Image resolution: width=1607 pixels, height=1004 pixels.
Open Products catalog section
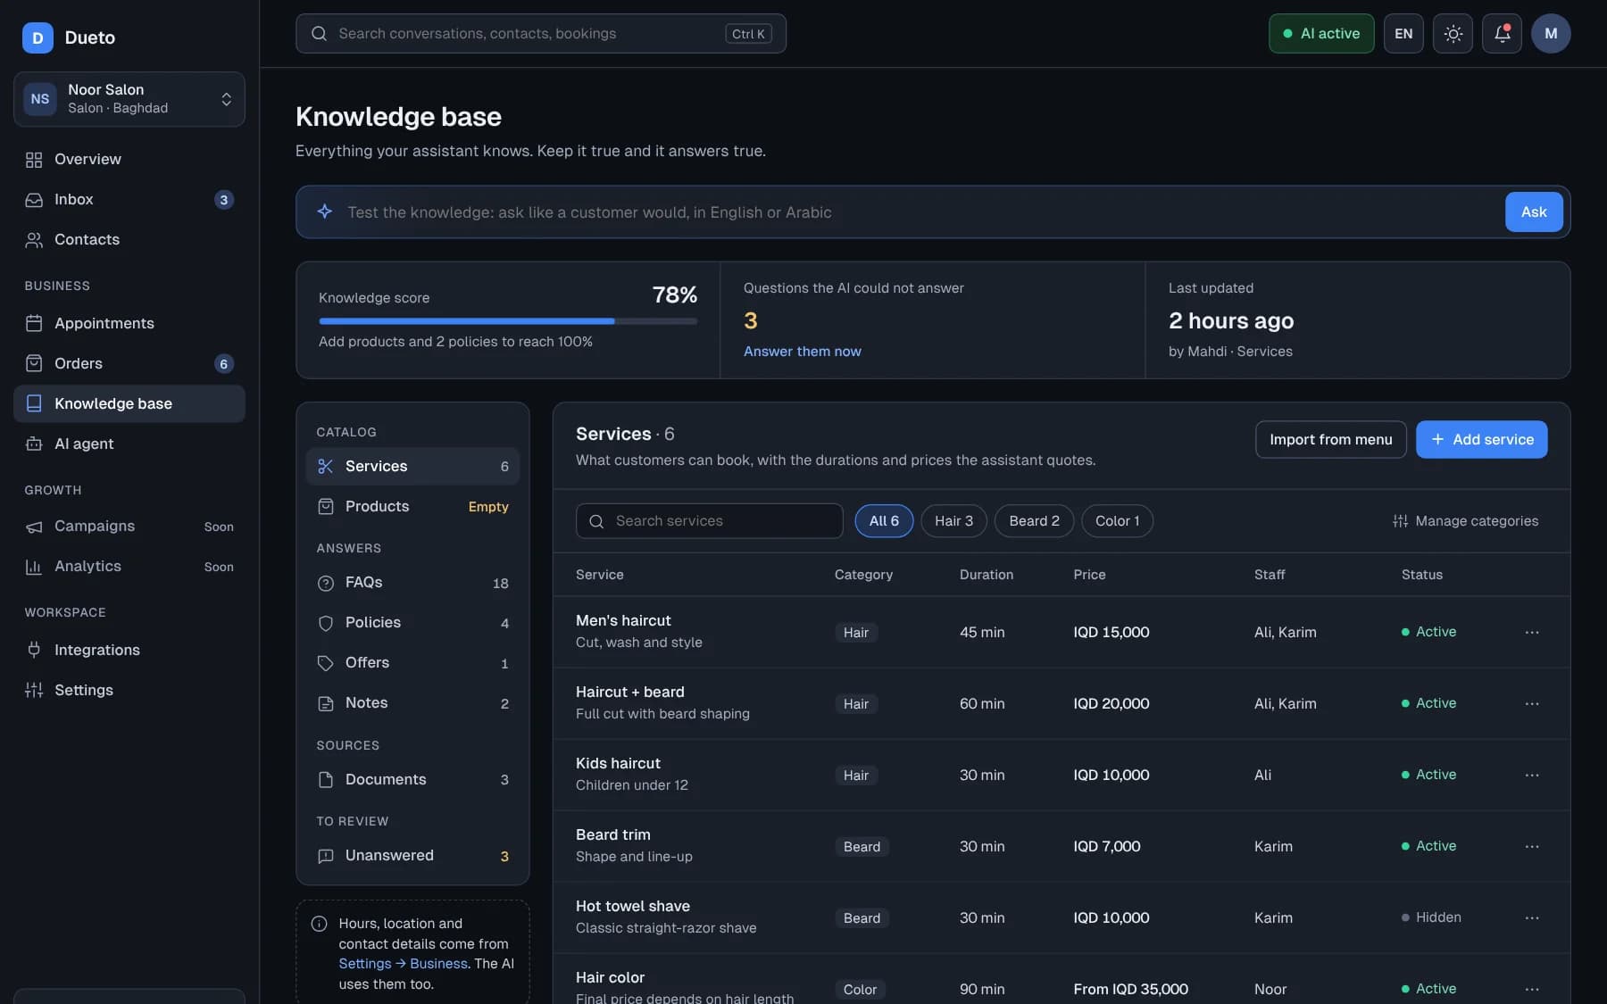point(412,507)
